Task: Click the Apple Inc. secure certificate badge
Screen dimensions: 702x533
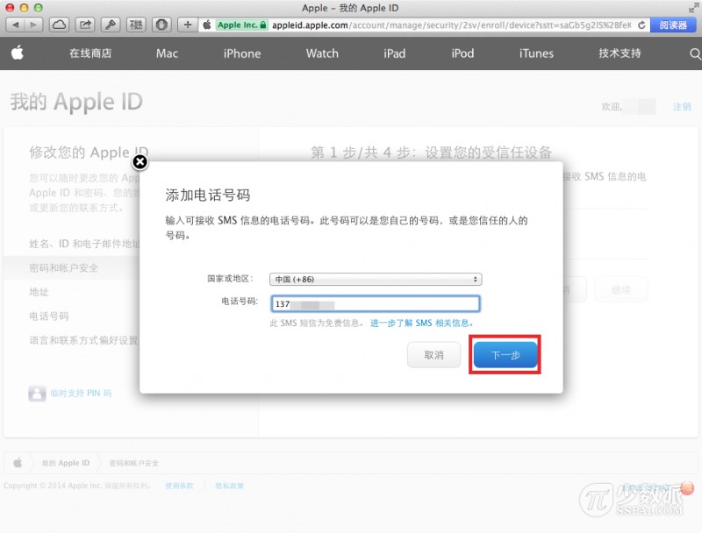Action: point(242,25)
